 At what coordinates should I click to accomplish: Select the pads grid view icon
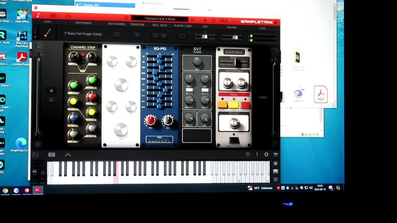[275, 179]
